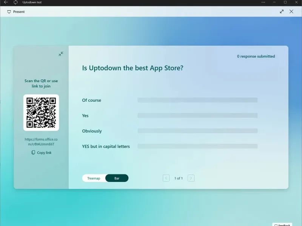
Task: Click the 'Of course' result bar
Action: 197,100
